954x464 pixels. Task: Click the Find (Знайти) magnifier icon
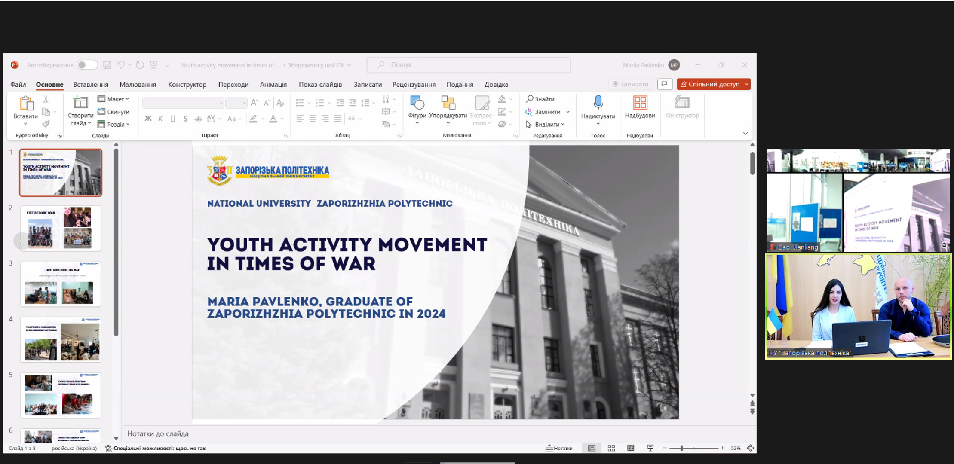(530, 99)
